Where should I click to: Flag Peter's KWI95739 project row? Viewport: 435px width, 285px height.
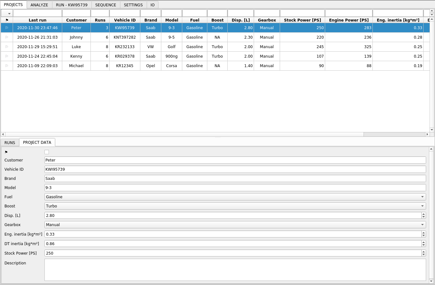coord(7,28)
